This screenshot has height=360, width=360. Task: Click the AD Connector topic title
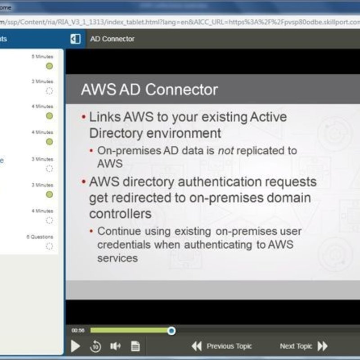(112, 39)
